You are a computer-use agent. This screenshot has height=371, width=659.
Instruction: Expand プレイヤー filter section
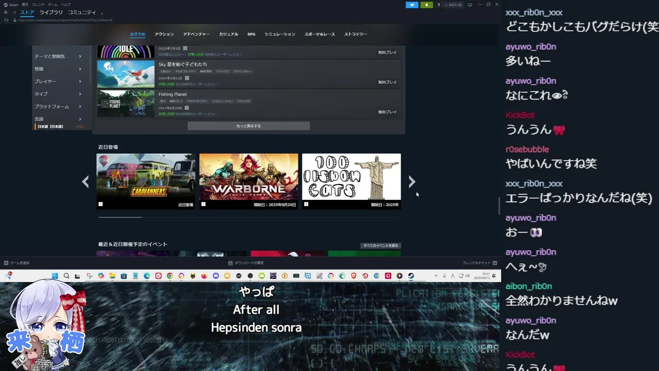click(x=58, y=81)
